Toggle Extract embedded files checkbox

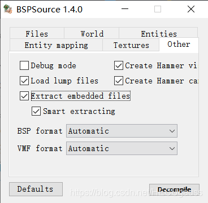[x=24, y=96]
